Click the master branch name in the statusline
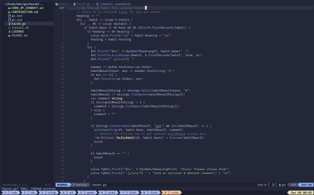 82,185
